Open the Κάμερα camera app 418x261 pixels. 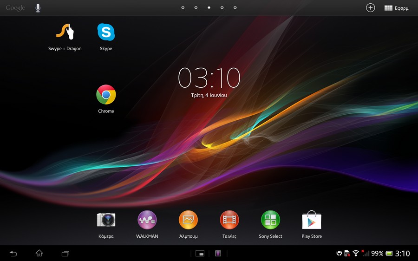tap(106, 224)
